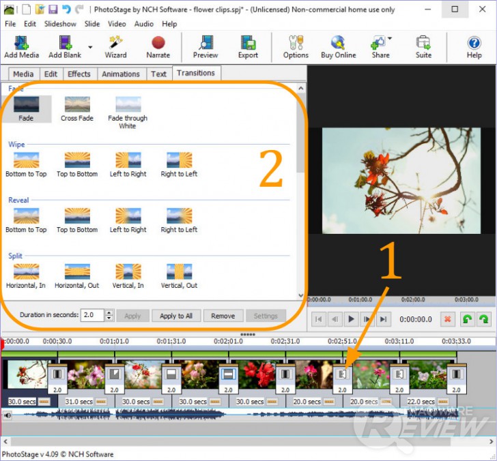The height and width of the screenshot is (461, 497).
Task: Click the scroll-up arrow of transitions list
Action: (301, 89)
